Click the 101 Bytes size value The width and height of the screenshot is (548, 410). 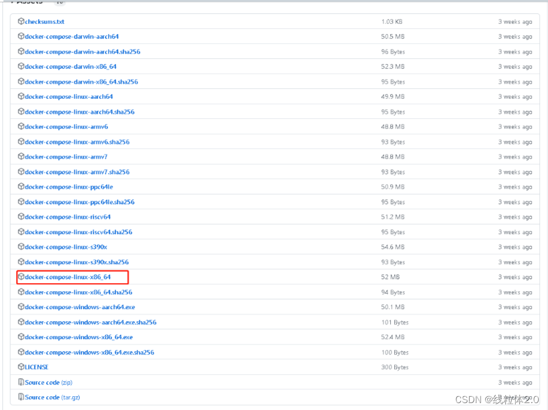(x=395, y=322)
